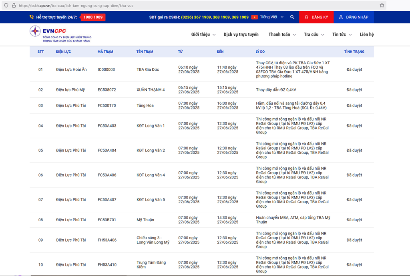Viewport: 410px width, 276px height.
Task: Click end time 15:15 ngày 27/06/2025
Action: point(228,90)
